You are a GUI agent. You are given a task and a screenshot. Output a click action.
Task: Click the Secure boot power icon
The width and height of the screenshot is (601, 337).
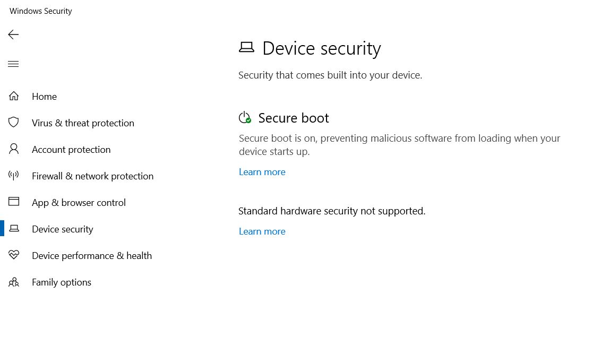pos(245,118)
